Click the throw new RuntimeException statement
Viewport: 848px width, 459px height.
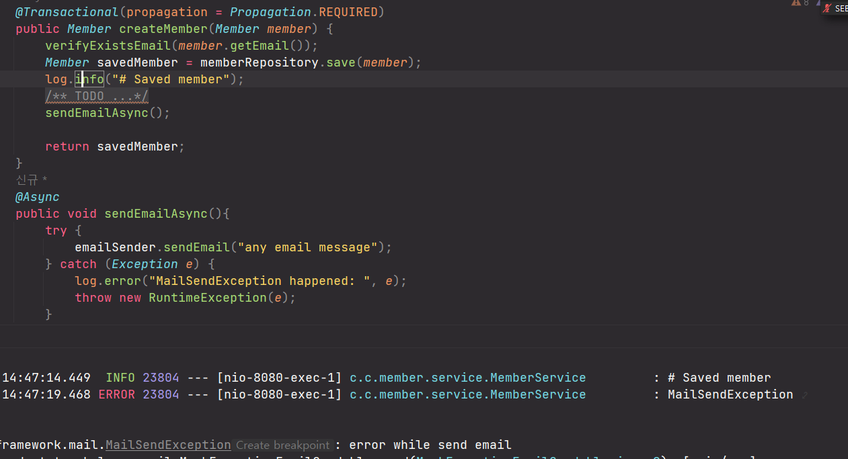coord(186,298)
